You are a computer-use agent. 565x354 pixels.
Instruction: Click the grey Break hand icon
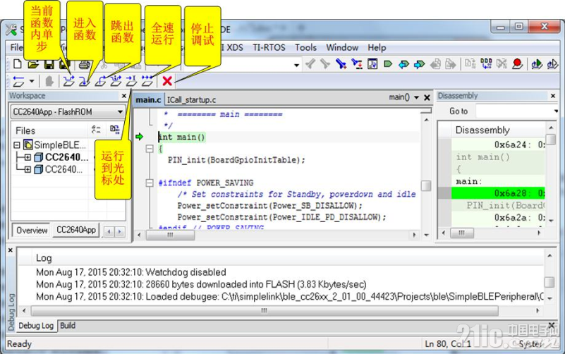point(49,81)
